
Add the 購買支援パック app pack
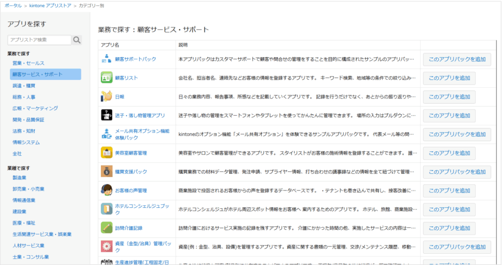click(456, 171)
